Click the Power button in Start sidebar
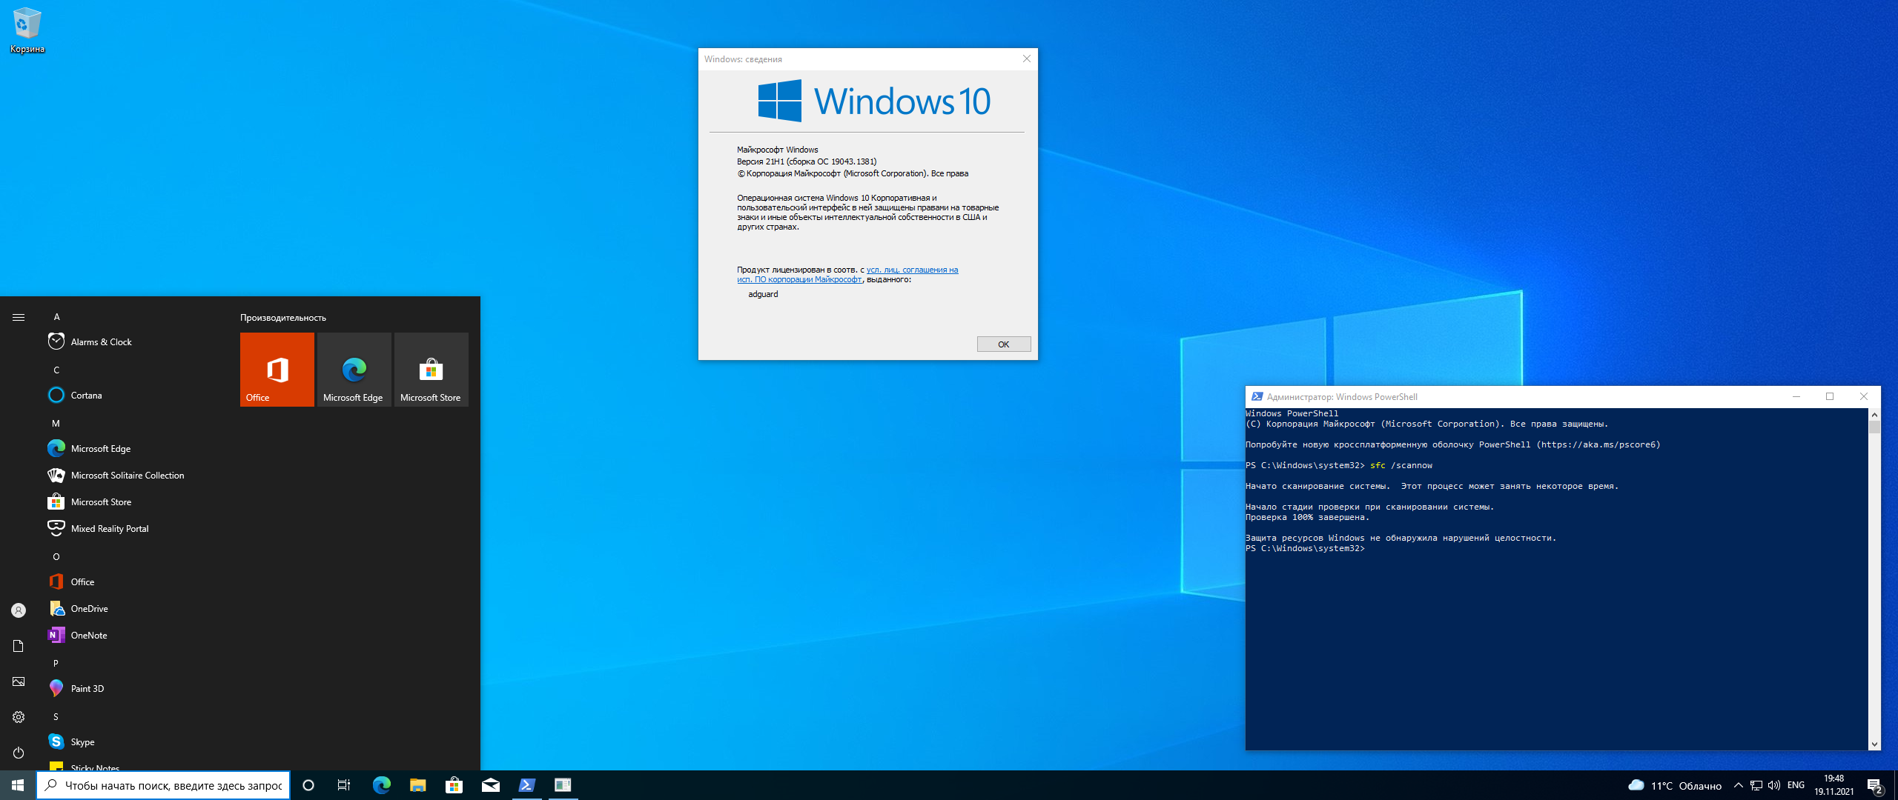1898x800 pixels. [x=19, y=753]
